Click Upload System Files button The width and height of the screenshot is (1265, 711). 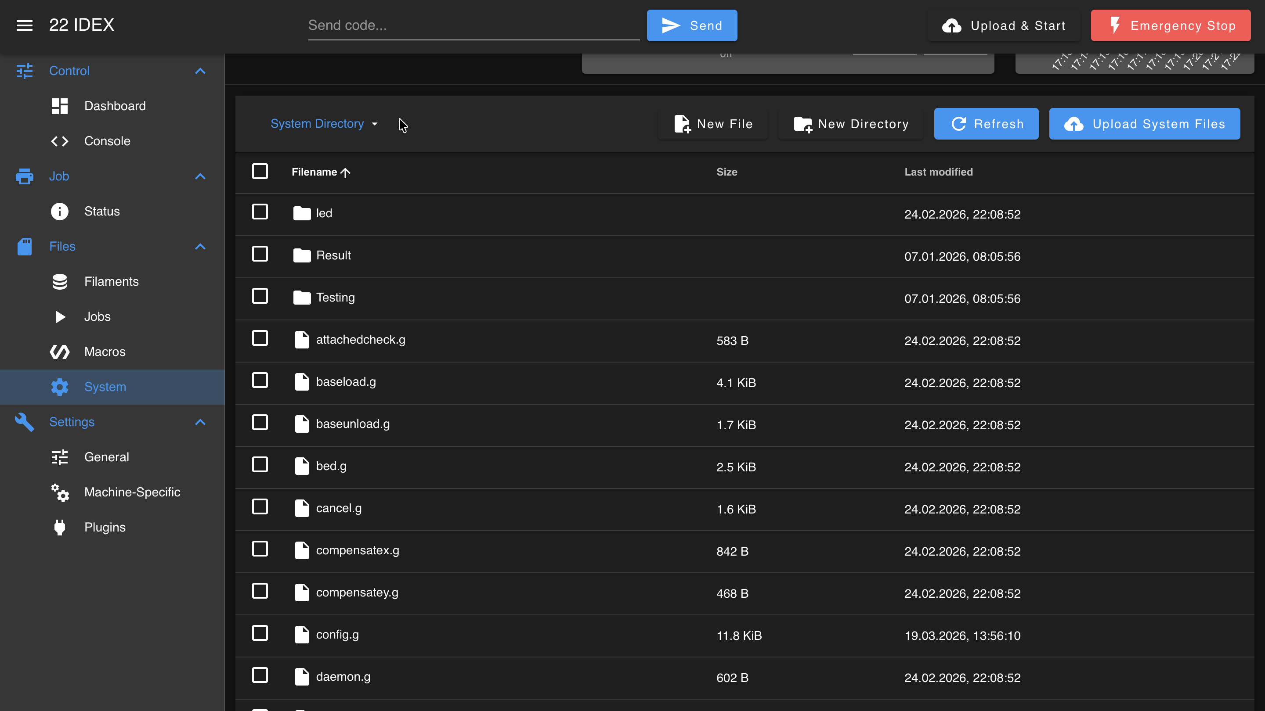pos(1145,124)
